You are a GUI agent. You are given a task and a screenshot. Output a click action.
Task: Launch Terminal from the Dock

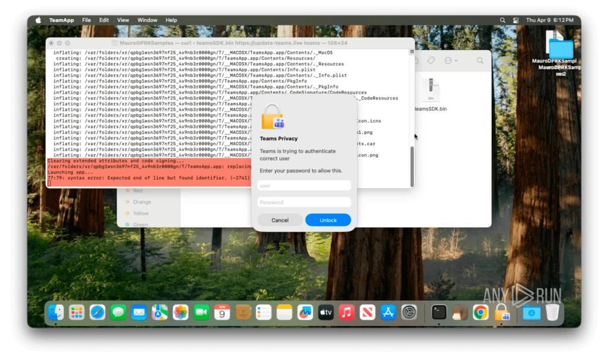[x=439, y=312]
